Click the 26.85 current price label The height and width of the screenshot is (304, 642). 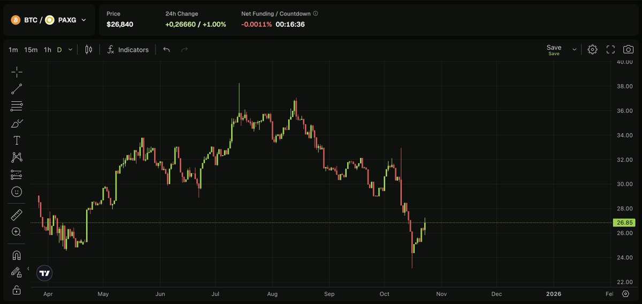coord(625,223)
